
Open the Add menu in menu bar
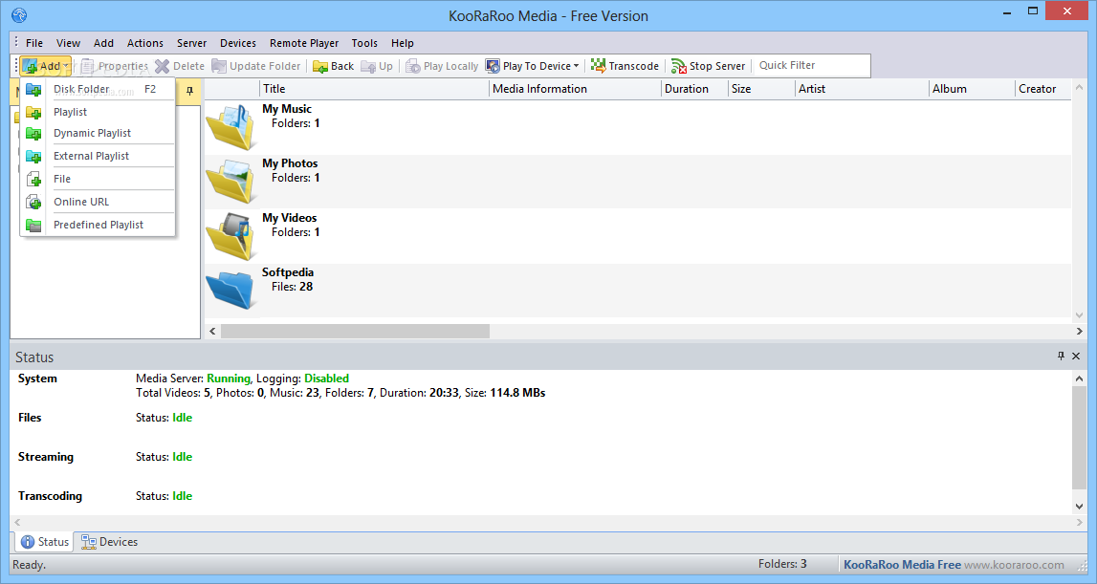(103, 43)
